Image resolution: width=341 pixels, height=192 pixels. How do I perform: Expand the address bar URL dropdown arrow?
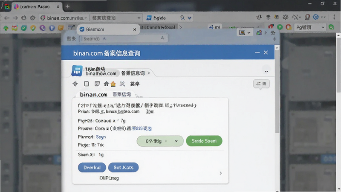(x=86, y=18)
